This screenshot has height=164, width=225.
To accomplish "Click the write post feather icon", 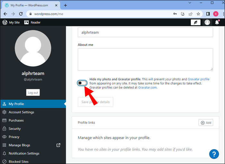I will pos(195,22).
